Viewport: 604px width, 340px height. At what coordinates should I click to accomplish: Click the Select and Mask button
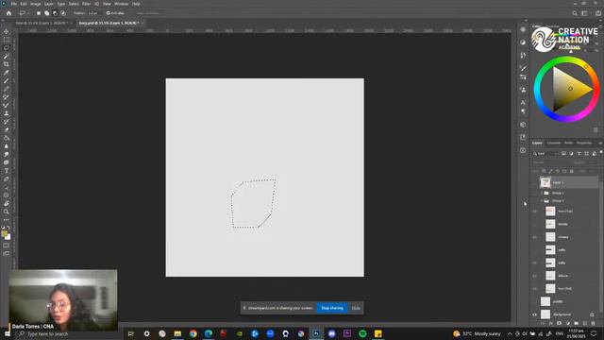pyautogui.click(x=147, y=13)
